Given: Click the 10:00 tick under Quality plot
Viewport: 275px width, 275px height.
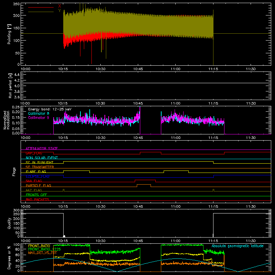Looking at the screenshot, I should [25, 241].
